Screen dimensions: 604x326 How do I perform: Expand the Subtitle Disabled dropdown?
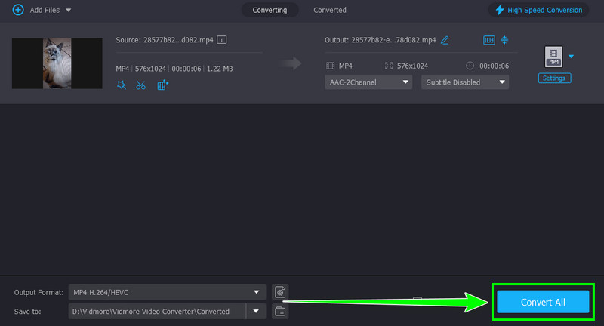(x=465, y=81)
